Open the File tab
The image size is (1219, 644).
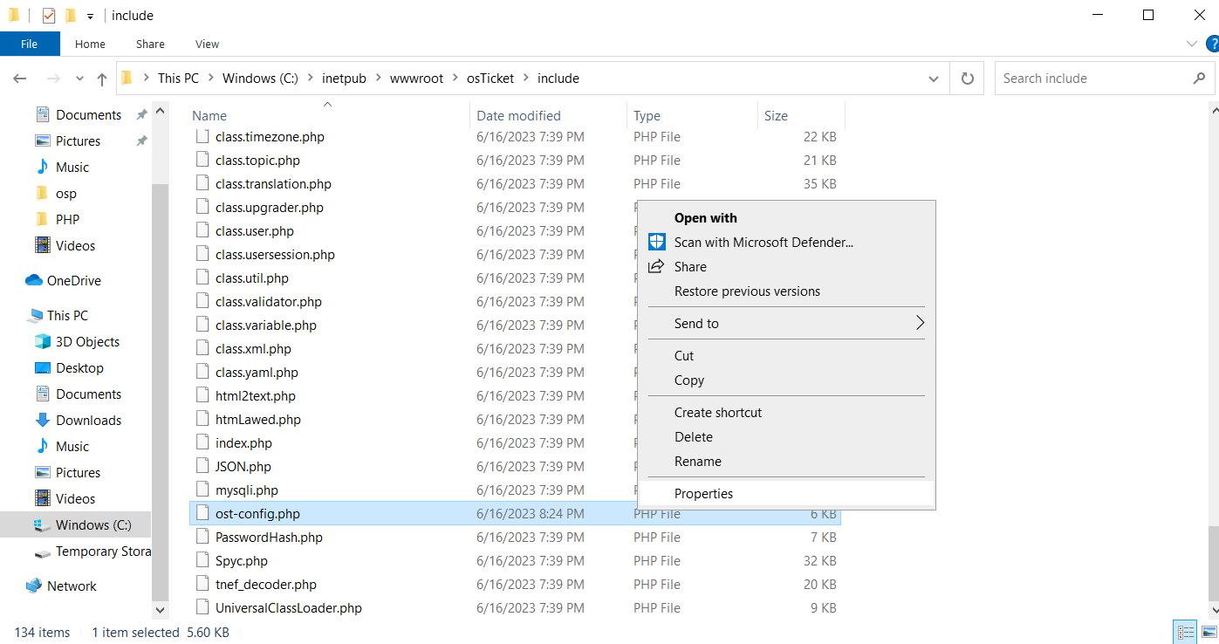(x=30, y=44)
